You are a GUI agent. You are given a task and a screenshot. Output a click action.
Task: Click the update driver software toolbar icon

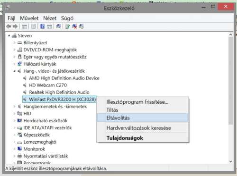[x=68, y=26]
